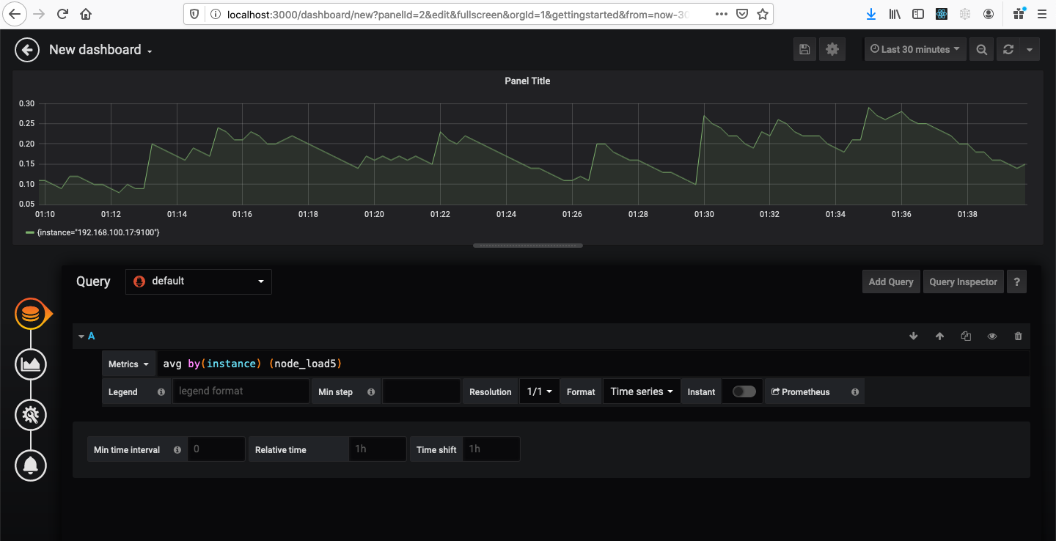Bookmark this page with star icon
1056x541 pixels.
tap(763, 14)
